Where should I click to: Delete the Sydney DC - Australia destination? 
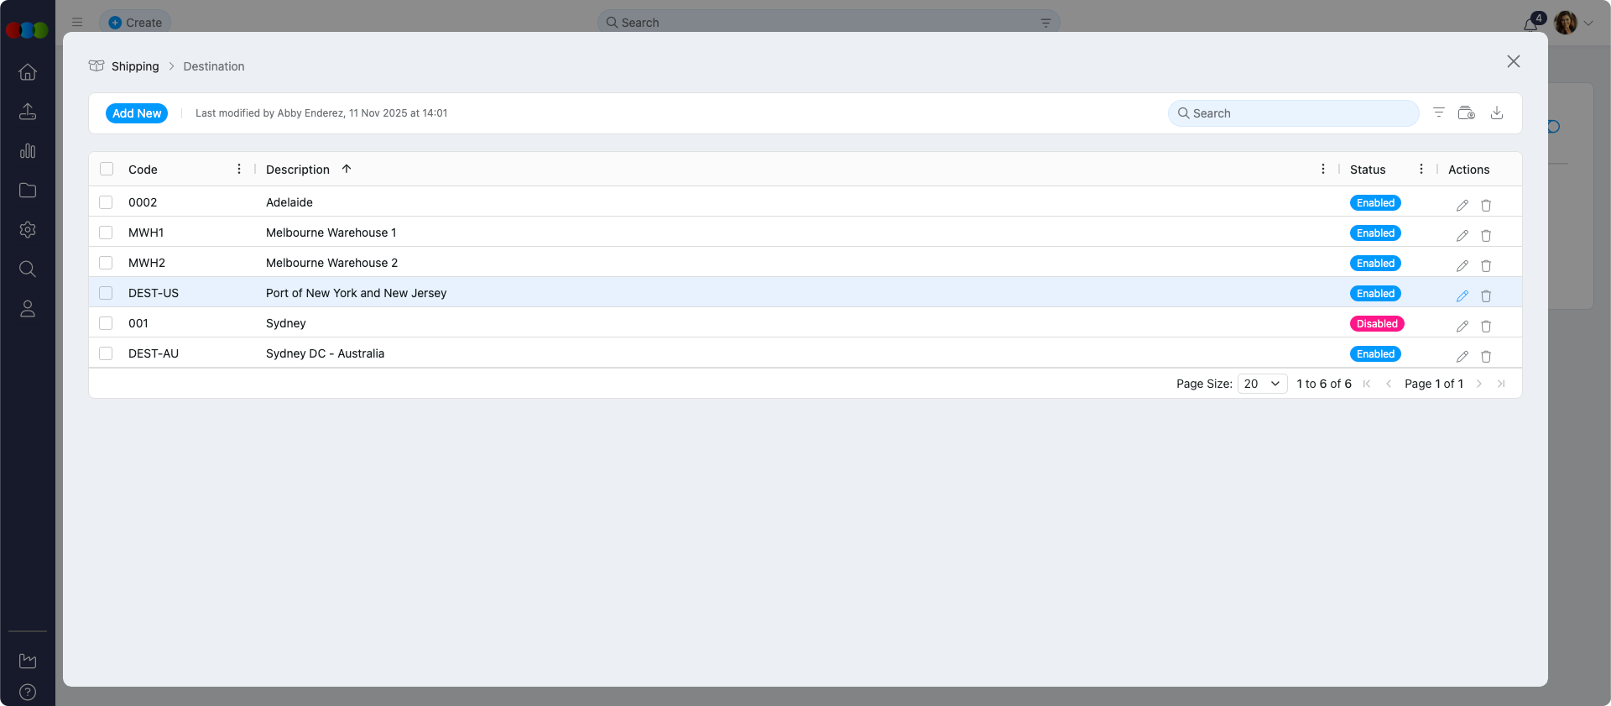1485,356
